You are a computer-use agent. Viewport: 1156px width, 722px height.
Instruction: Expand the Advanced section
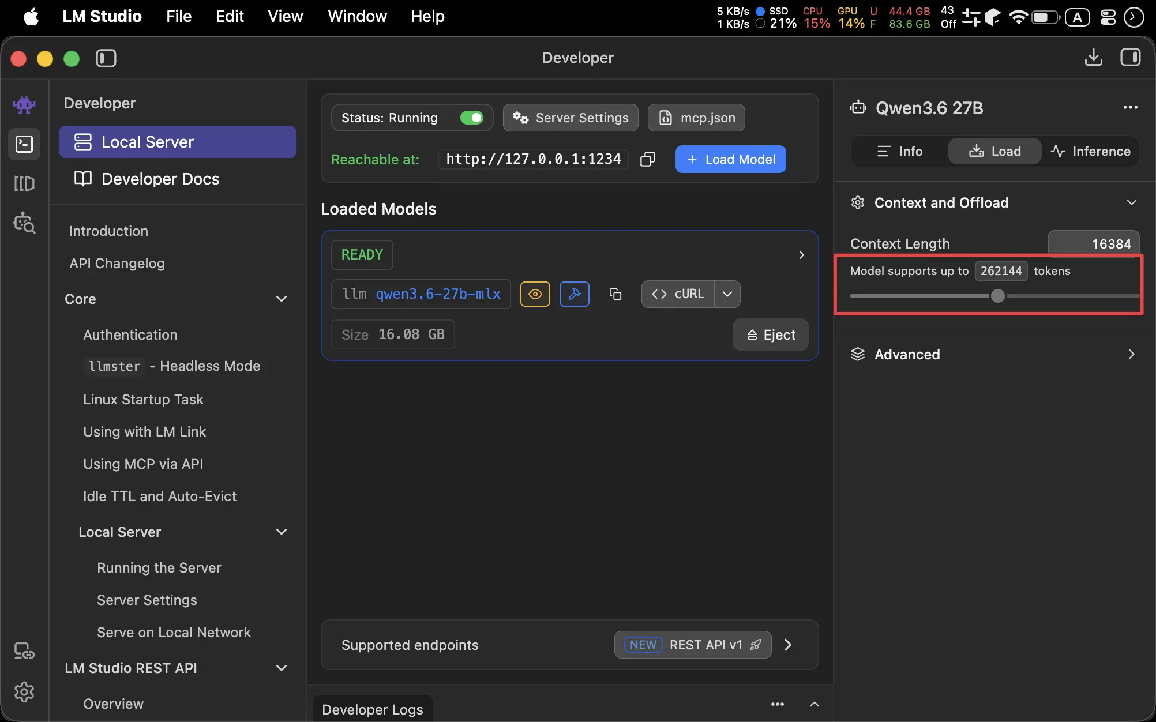click(x=1132, y=354)
